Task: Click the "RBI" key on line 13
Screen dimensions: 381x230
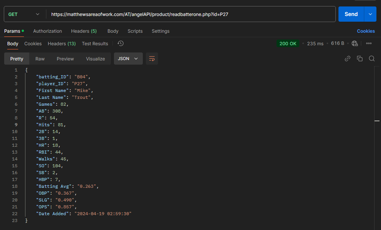Action: point(43,152)
